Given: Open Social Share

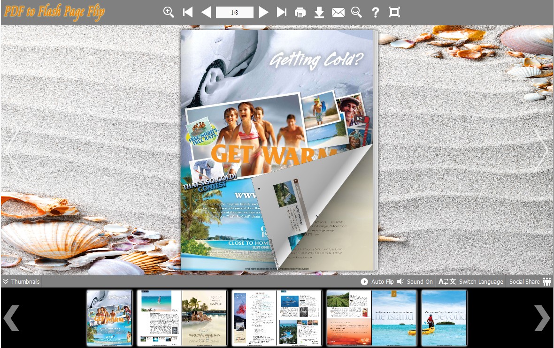Looking at the screenshot, I should tap(530, 282).
